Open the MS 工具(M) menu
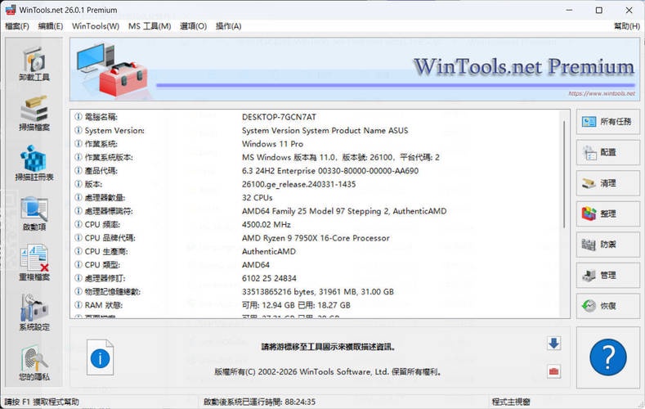Image resolution: width=645 pixels, height=409 pixels. coord(150,26)
